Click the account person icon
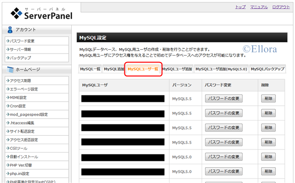 point(10,30)
